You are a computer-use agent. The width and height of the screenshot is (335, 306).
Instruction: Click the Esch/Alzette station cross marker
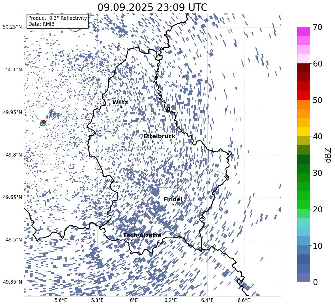[x=132, y=240]
